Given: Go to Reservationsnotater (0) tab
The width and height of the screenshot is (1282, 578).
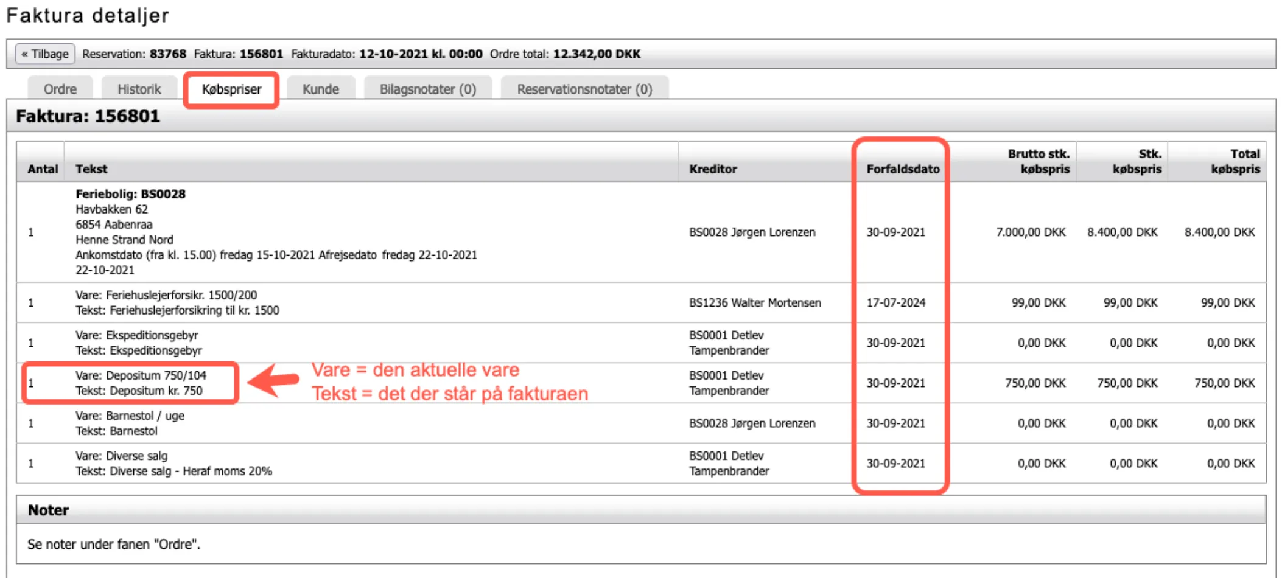Looking at the screenshot, I should (584, 89).
